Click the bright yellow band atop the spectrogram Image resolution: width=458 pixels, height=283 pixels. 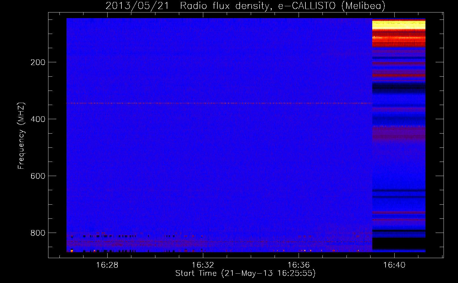(399, 25)
